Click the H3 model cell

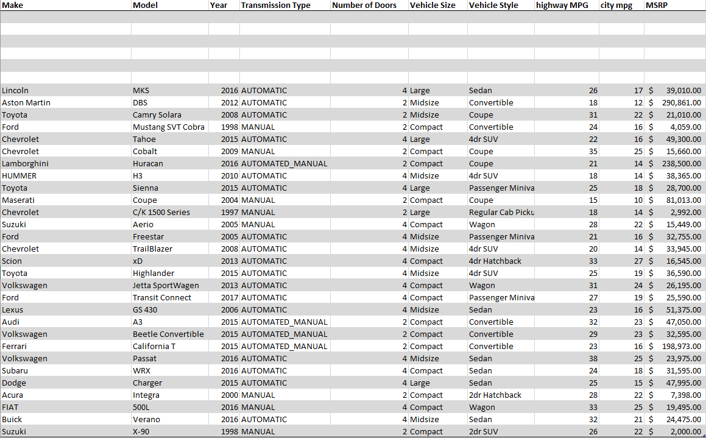[x=170, y=175]
